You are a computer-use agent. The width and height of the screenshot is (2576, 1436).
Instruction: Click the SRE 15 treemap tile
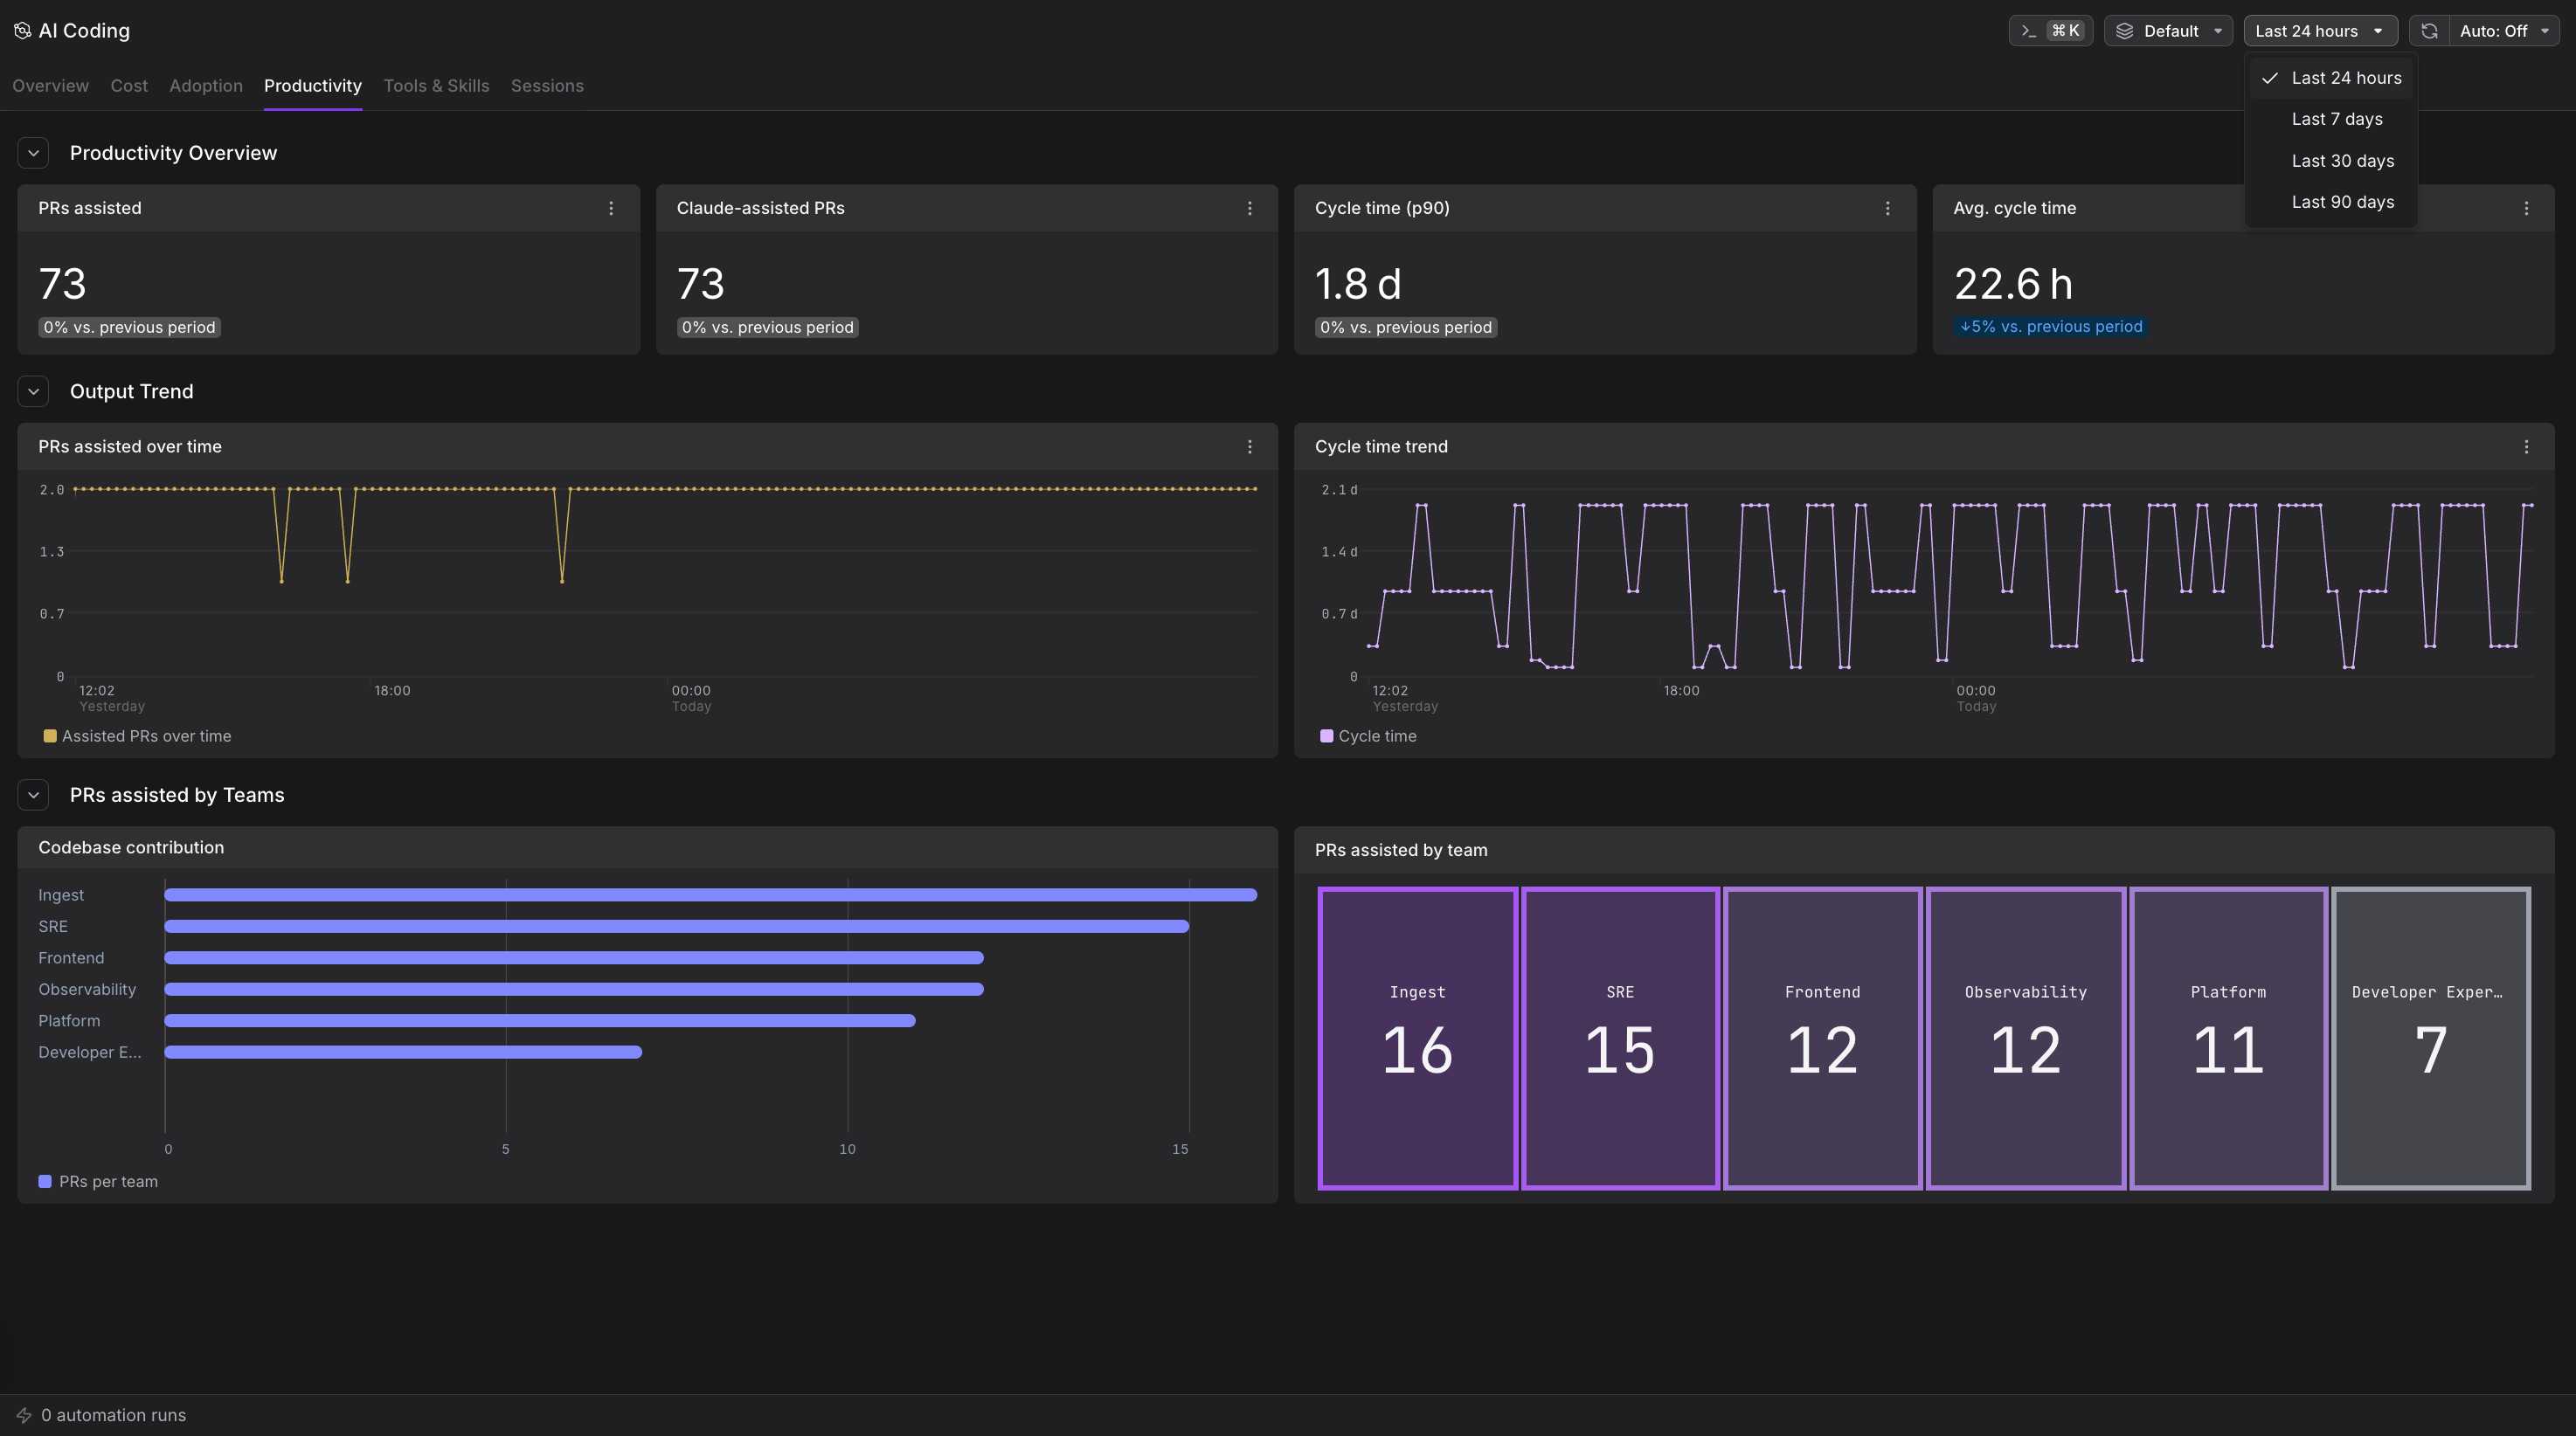point(1620,1039)
